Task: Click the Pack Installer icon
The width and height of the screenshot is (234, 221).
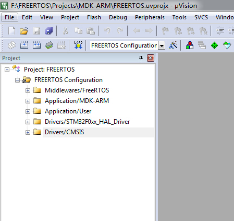Action: (x=227, y=45)
